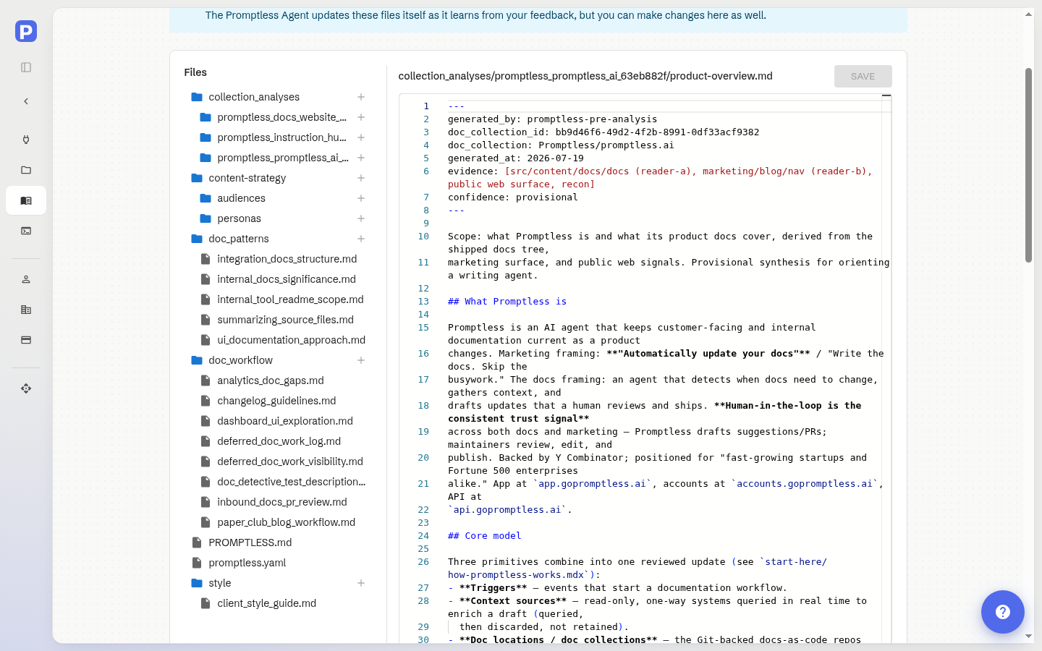The width and height of the screenshot is (1042, 651).
Task: Click the 'confidence: provisional' line
Action: [x=512, y=197]
